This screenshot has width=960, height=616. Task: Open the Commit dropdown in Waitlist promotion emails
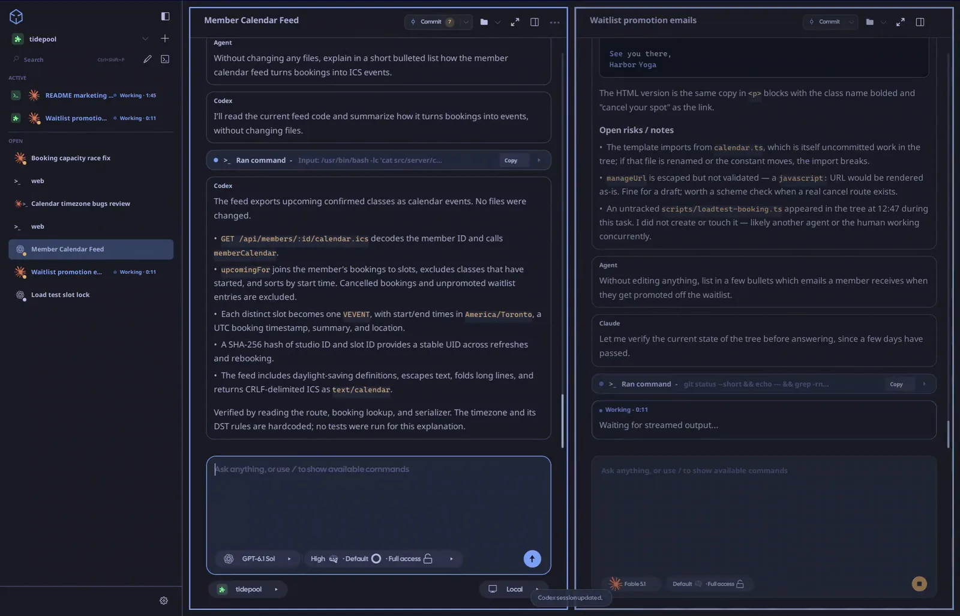click(851, 22)
